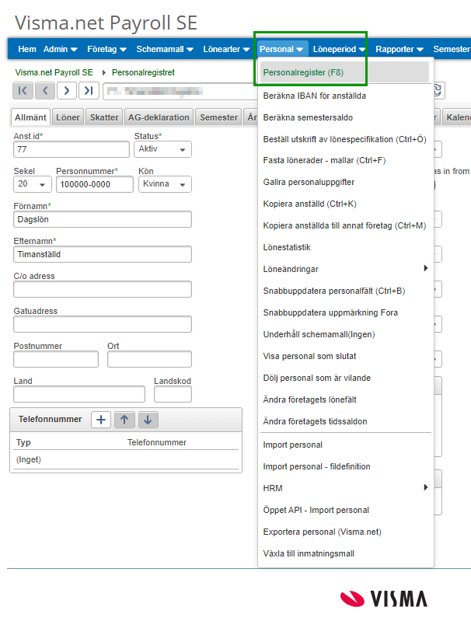Click the Postnummer input field
This screenshot has height=621, width=471.
(x=56, y=359)
